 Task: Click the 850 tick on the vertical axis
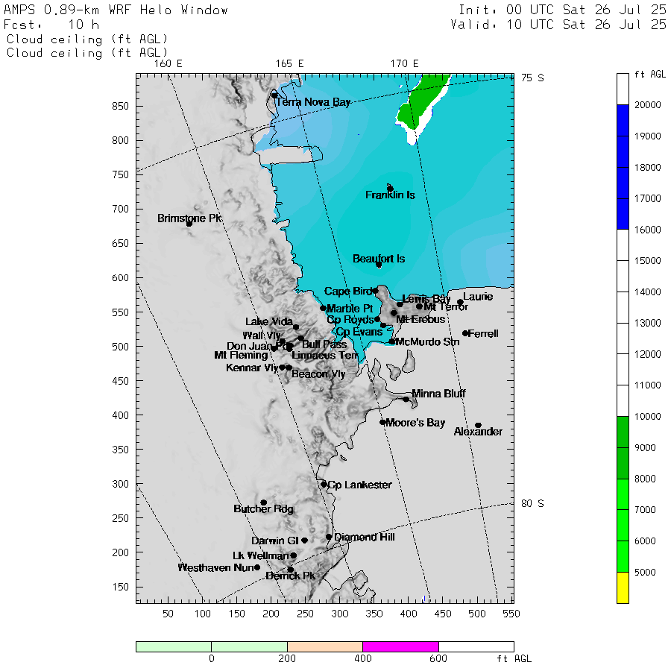click(120, 106)
